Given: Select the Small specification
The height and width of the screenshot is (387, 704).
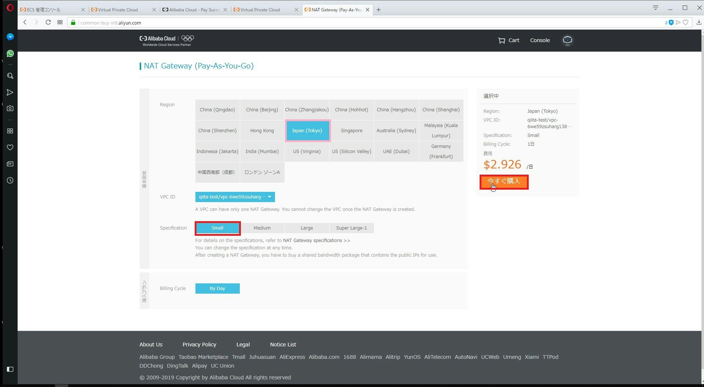Looking at the screenshot, I should 217,228.
